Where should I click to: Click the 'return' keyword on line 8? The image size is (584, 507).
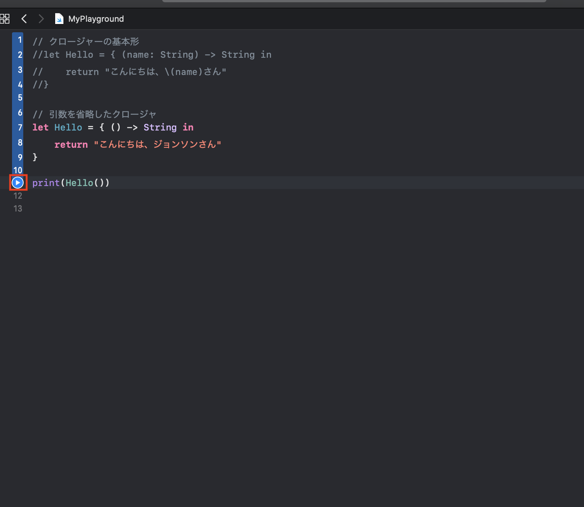[71, 144]
